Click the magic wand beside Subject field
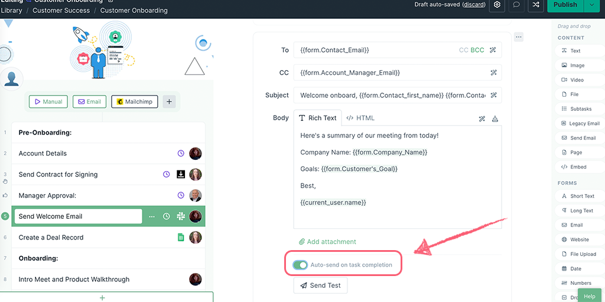The width and height of the screenshot is (605, 302). 494,95
